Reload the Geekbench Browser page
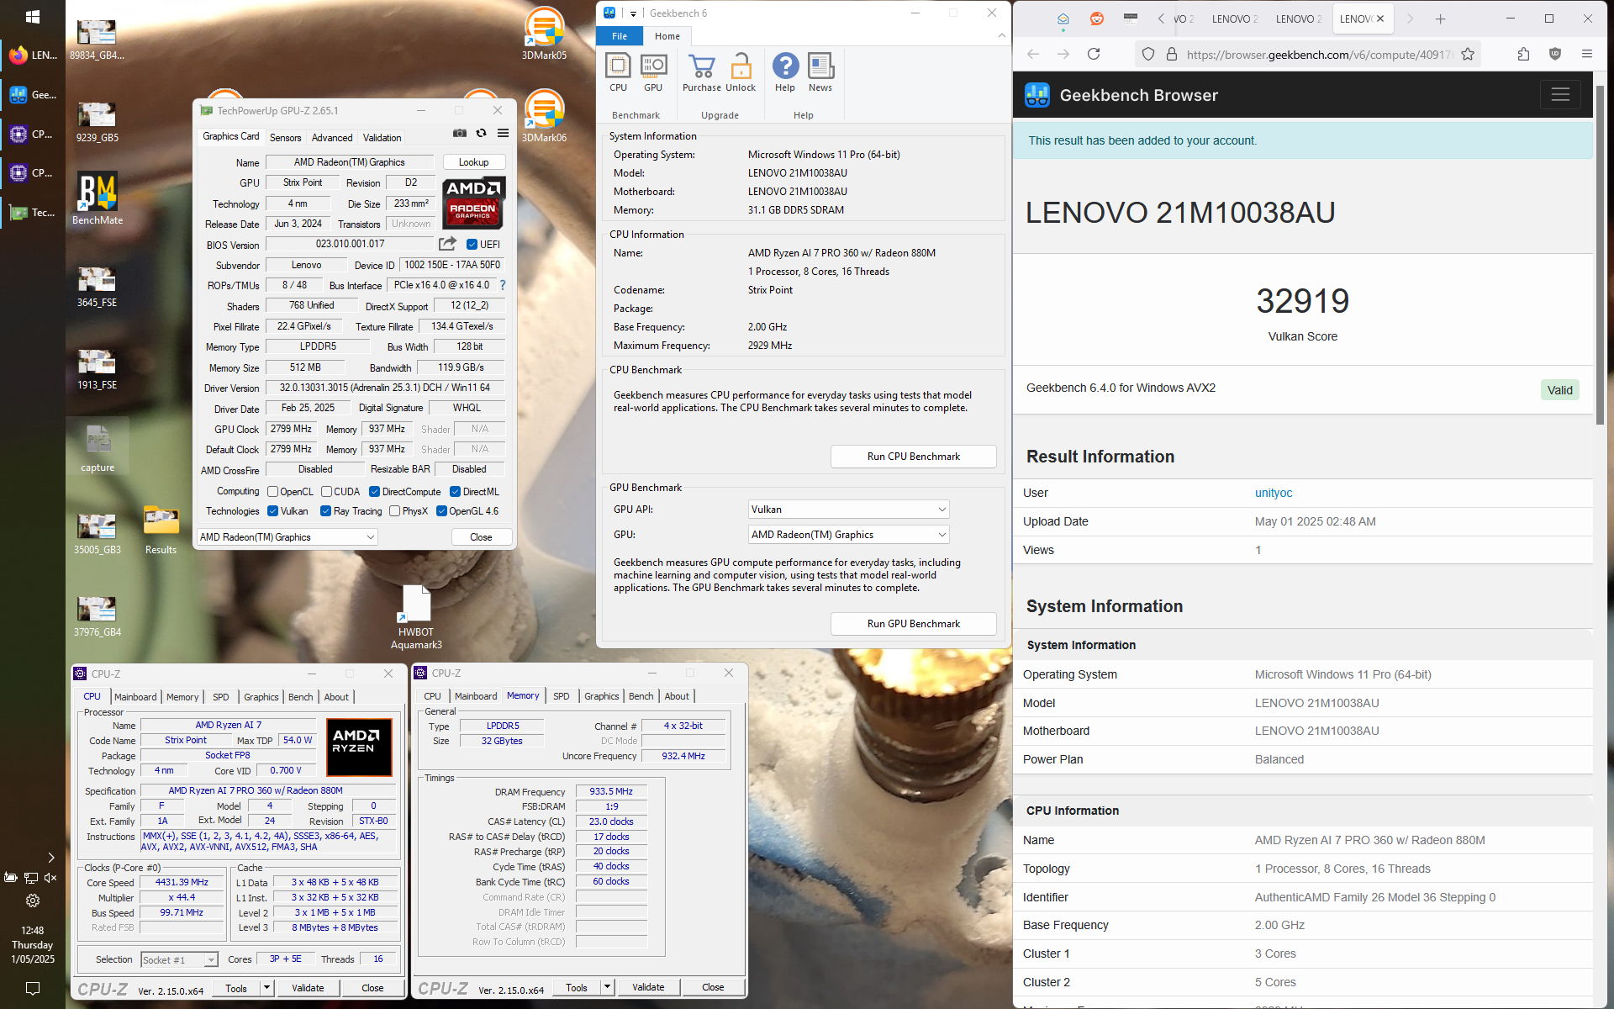Image resolution: width=1614 pixels, height=1009 pixels. tap(1094, 54)
